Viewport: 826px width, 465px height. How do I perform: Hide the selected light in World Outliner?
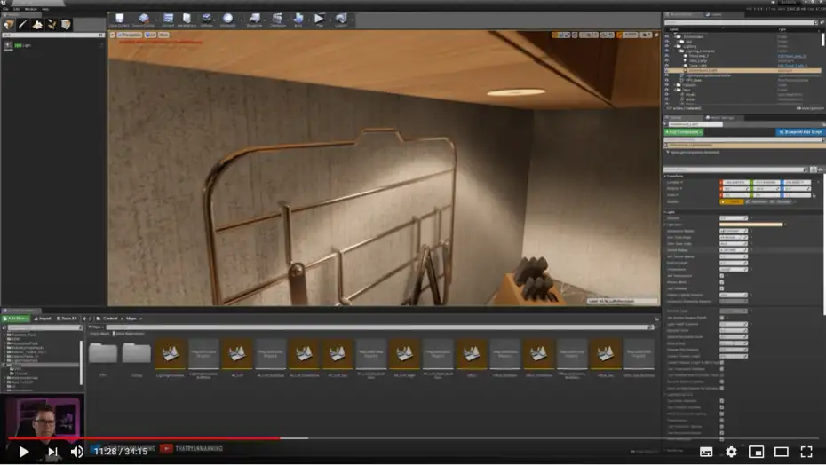pos(667,71)
